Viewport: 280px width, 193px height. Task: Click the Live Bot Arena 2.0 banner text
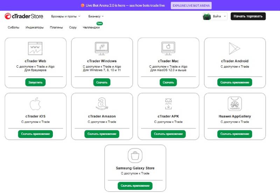125,5
